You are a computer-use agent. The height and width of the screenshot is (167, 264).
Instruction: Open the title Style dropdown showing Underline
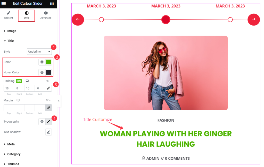[x=39, y=52]
